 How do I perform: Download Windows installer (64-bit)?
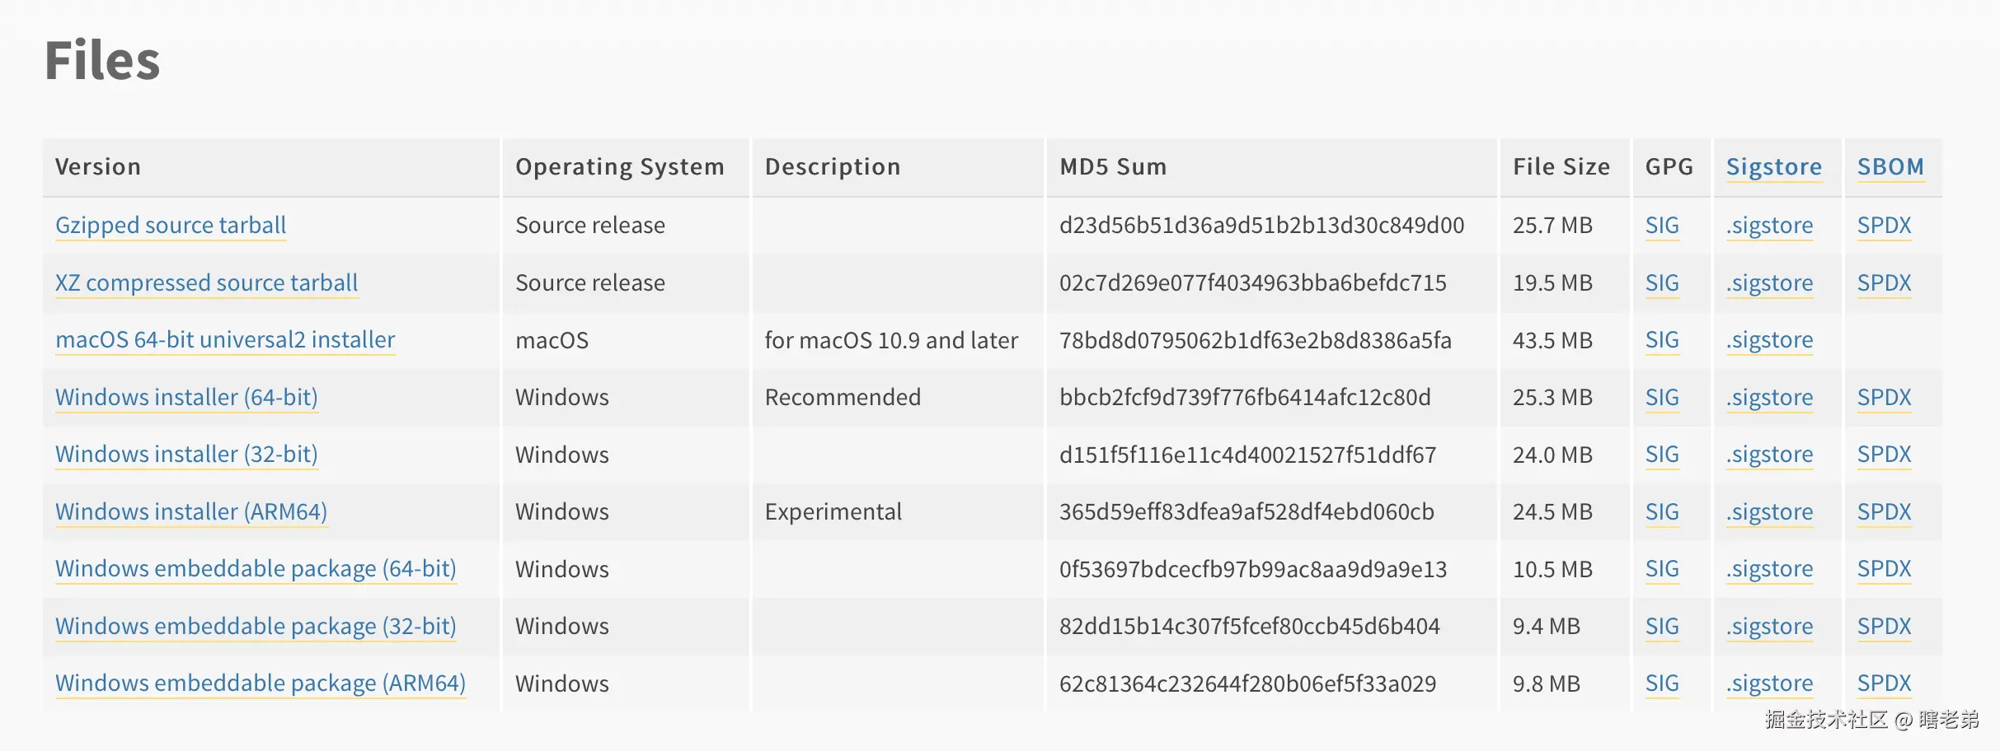coord(186,397)
